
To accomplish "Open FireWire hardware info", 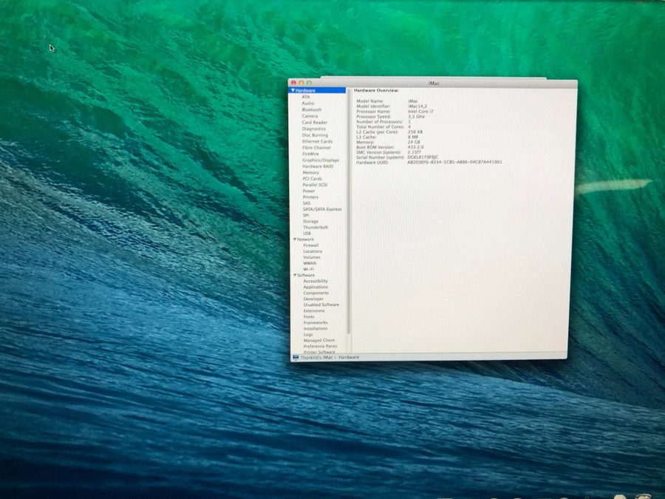I will [x=310, y=154].
